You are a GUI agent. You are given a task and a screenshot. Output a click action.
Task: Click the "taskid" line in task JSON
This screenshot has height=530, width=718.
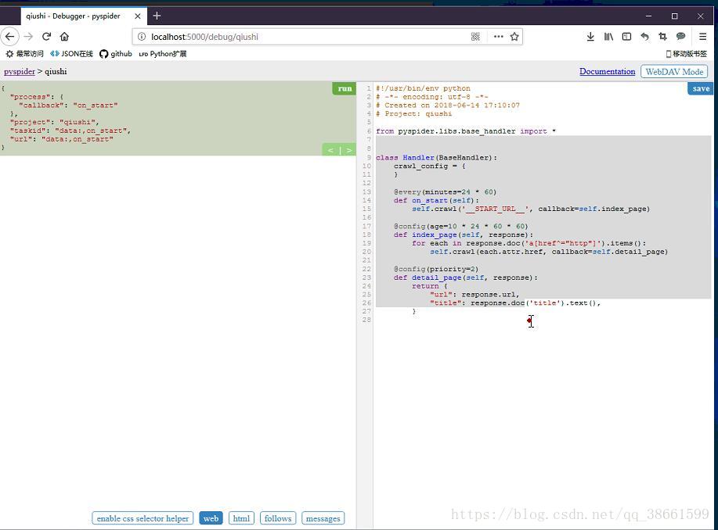pyautogui.click(x=70, y=131)
